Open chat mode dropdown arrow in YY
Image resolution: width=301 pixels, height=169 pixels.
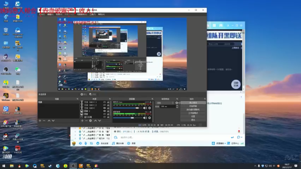242,137
